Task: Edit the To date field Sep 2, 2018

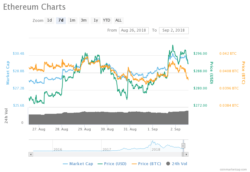Action: tap(174, 30)
